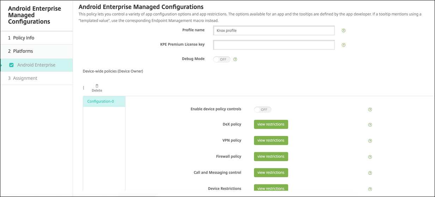View restrictions for DeX policy
Image resolution: width=435 pixels, height=197 pixels.
click(271, 124)
